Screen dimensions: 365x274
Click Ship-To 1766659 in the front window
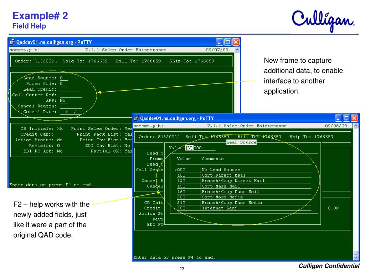click(311, 137)
